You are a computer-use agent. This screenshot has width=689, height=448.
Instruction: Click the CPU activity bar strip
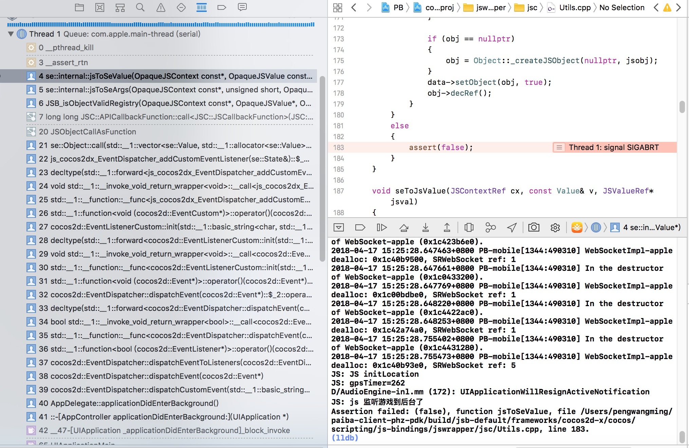[x=161, y=24]
